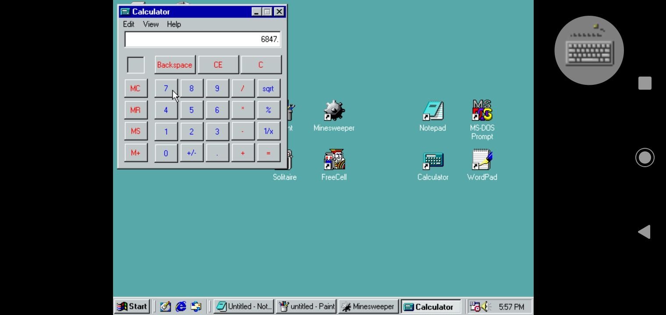Click digit 7 on the calculator

166,88
